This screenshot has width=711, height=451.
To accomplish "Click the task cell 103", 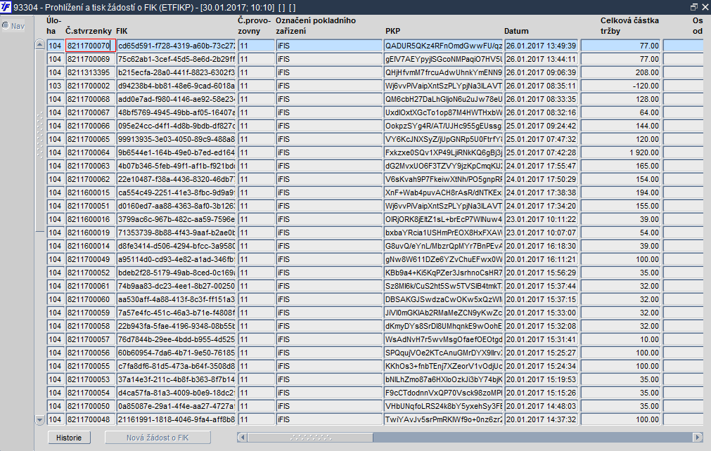I will coord(56,86).
